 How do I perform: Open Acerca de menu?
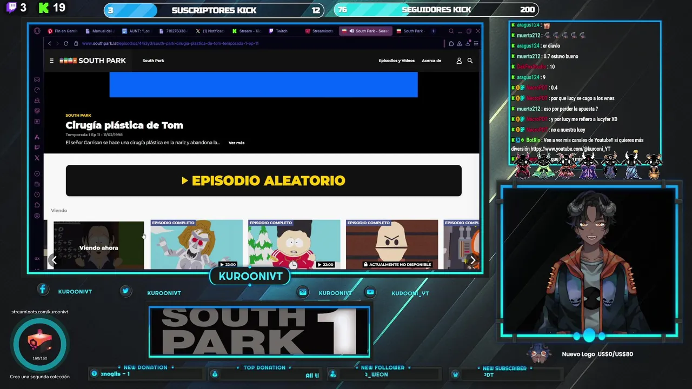[x=431, y=61]
